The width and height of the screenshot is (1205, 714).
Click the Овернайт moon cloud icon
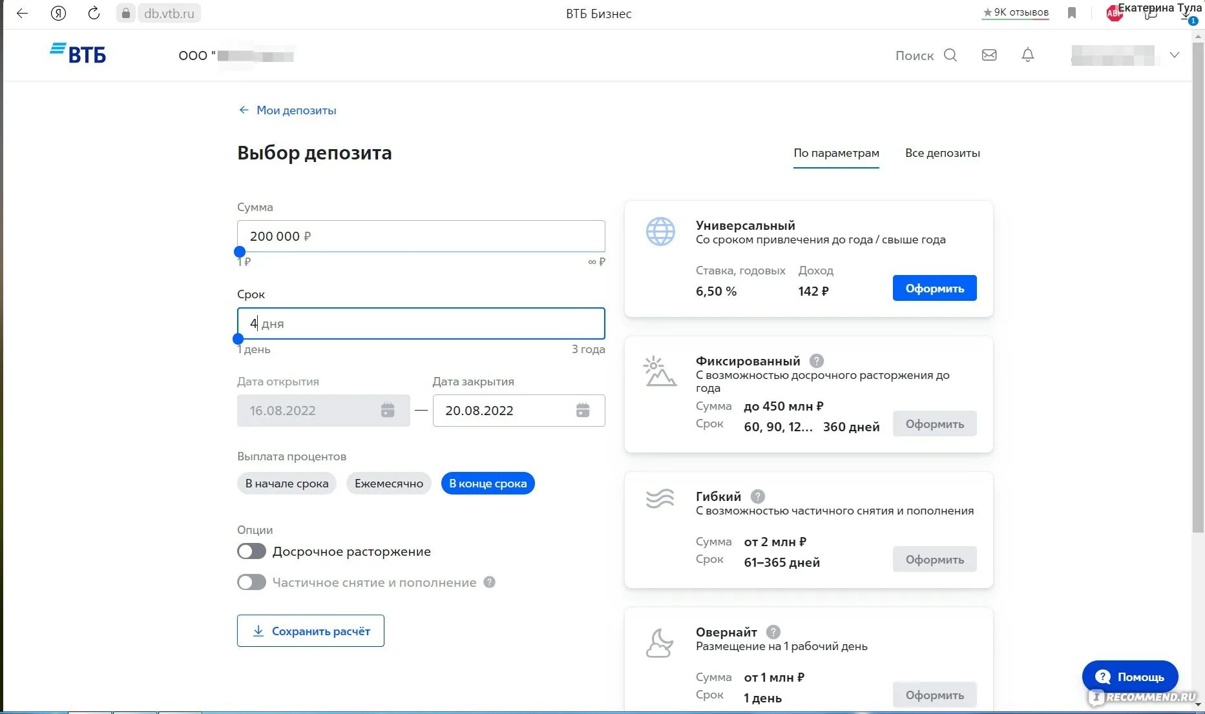coord(660,643)
